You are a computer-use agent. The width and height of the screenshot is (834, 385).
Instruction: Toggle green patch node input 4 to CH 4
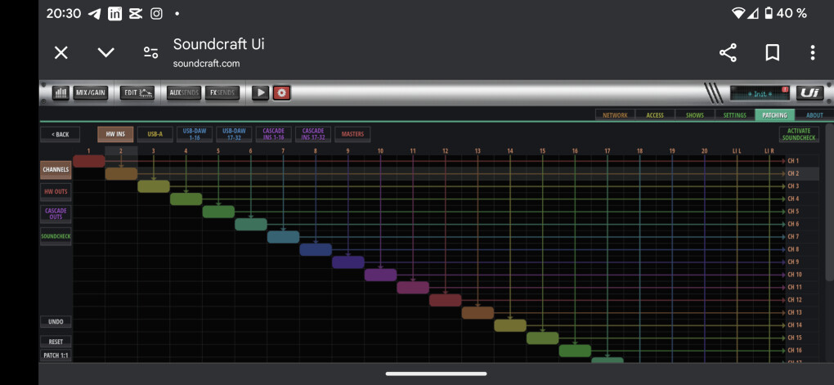tap(186, 199)
